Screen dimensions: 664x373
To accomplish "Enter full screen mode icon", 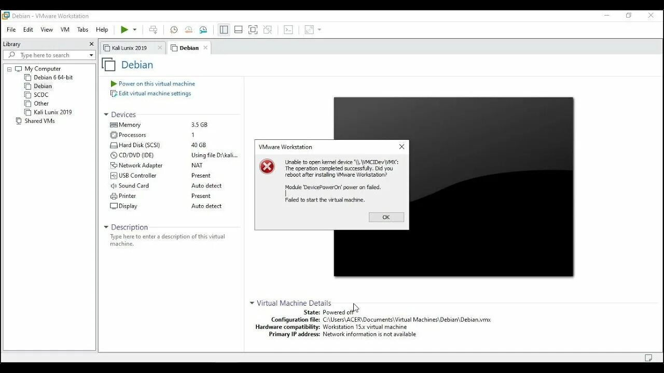I will [253, 30].
